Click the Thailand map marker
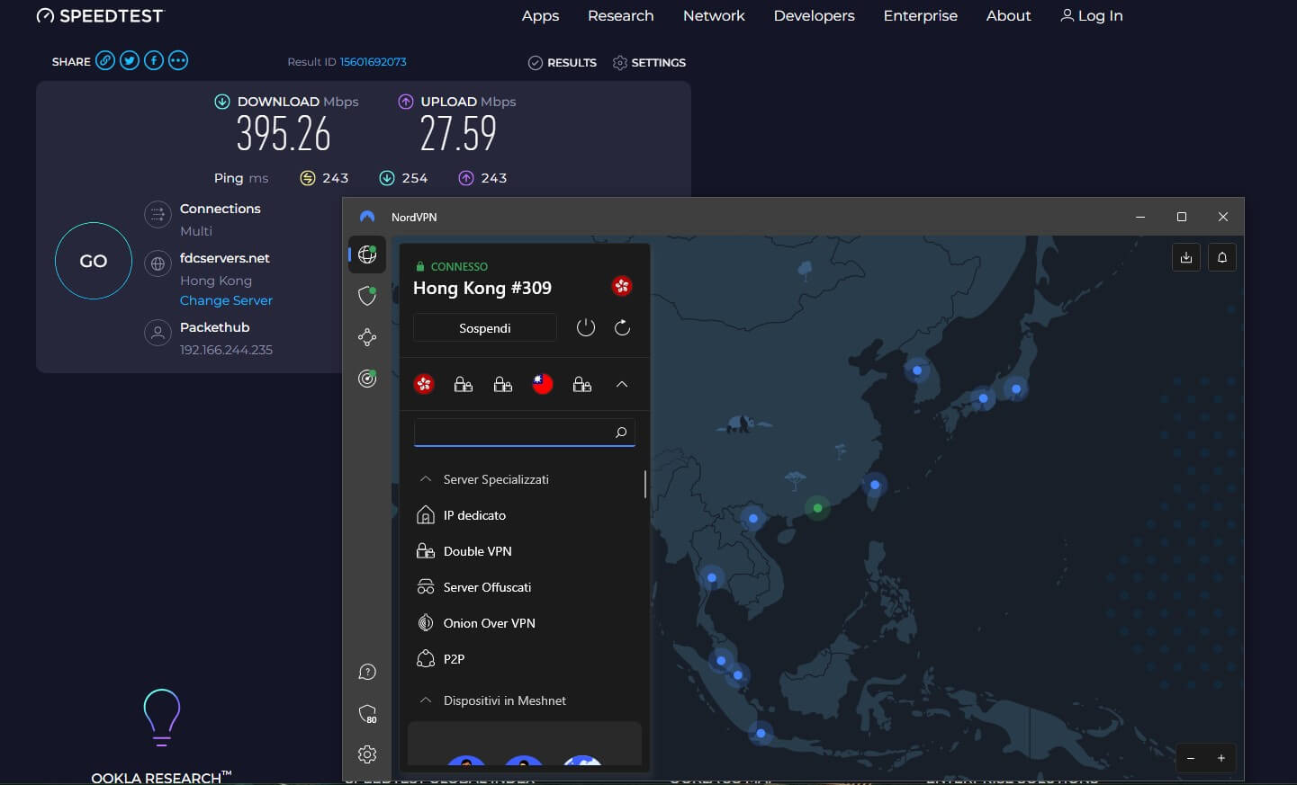The width and height of the screenshot is (1297, 785). 712,577
